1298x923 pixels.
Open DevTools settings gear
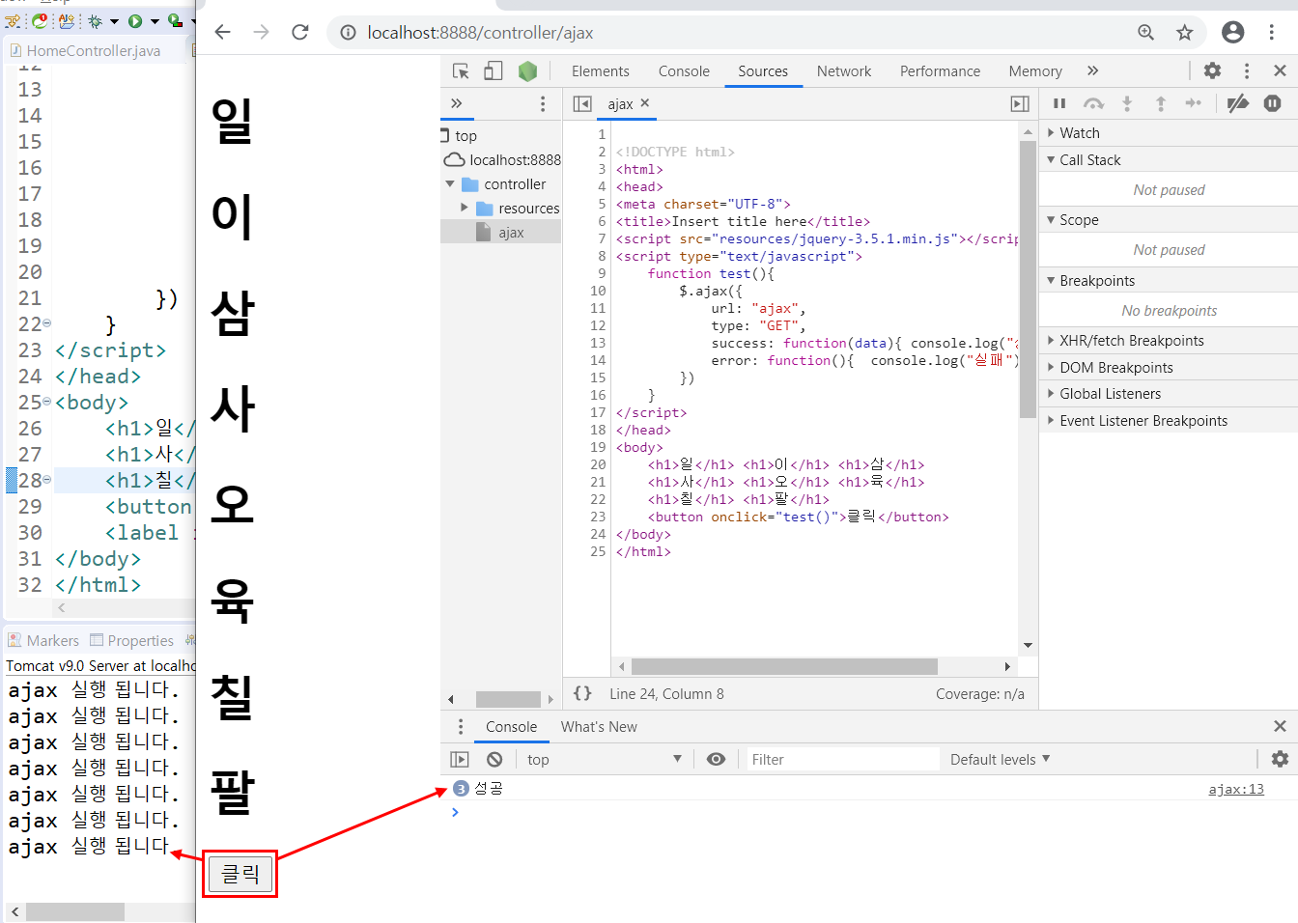pyautogui.click(x=1213, y=70)
